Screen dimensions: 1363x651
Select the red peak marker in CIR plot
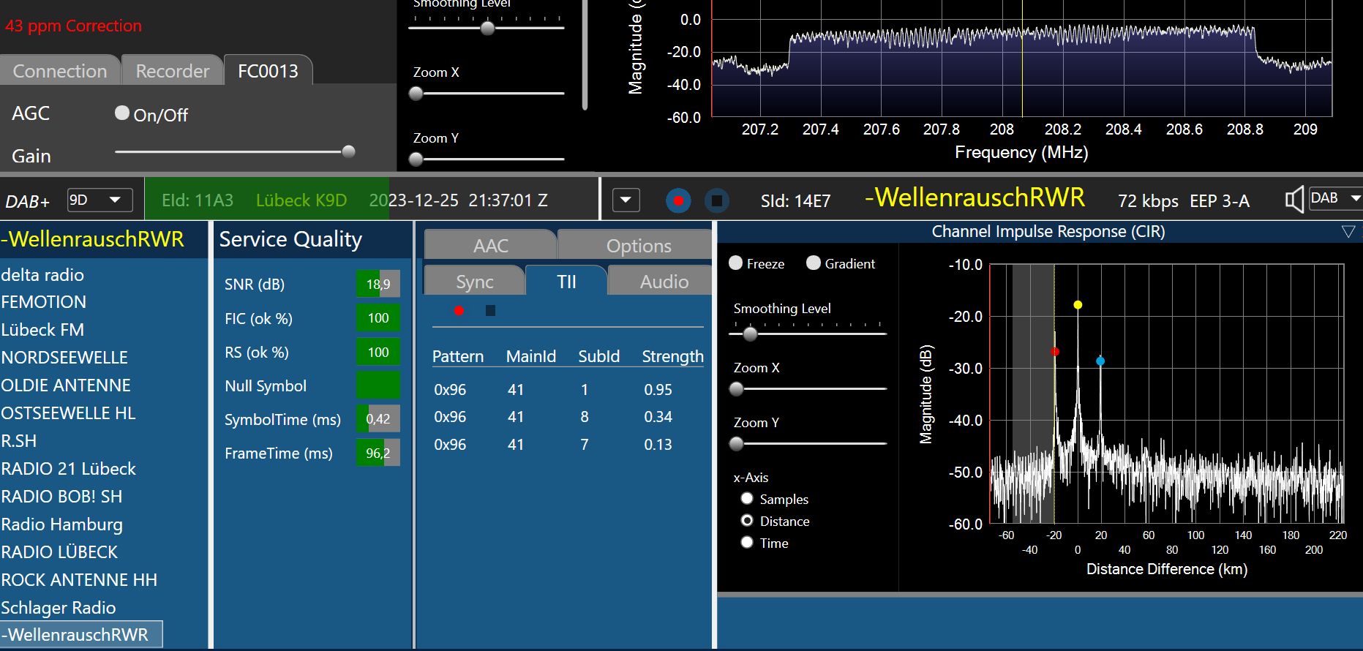pyautogui.click(x=1054, y=352)
